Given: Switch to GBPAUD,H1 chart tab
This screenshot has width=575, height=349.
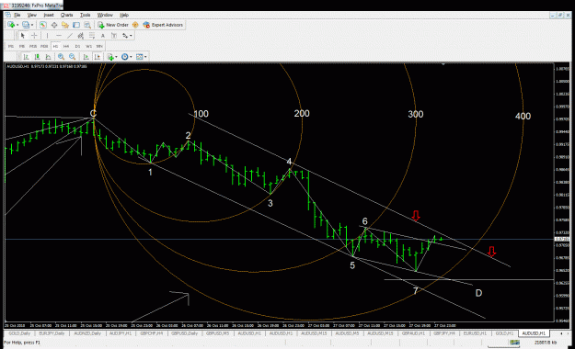Looking at the screenshot, I should 413,333.
